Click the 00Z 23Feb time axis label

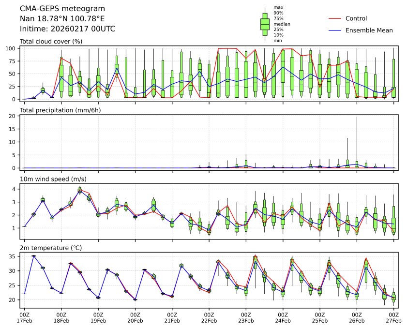pos(246,317)
